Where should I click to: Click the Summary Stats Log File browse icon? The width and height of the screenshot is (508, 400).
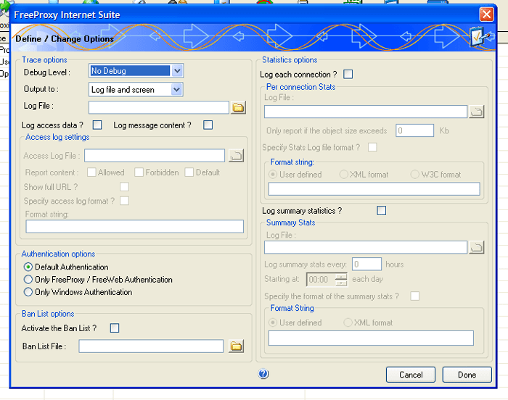click(476, 247)
